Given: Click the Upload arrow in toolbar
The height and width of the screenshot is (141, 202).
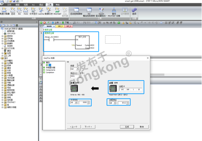Looking at the screenshot, I should (55, 23).
